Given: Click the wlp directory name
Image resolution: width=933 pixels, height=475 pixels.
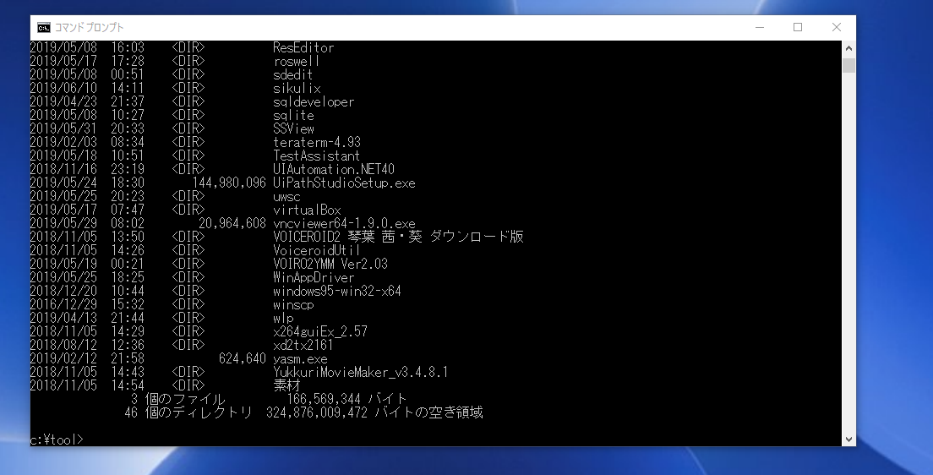Looking at the screenshot, I should point(283,319).
